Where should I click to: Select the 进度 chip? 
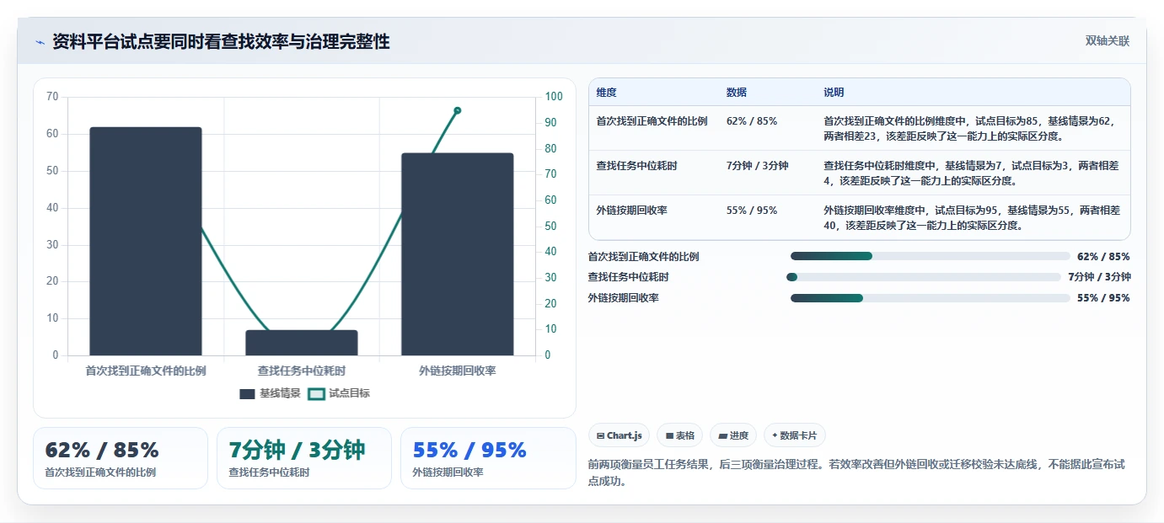click(x=733, y=435)
